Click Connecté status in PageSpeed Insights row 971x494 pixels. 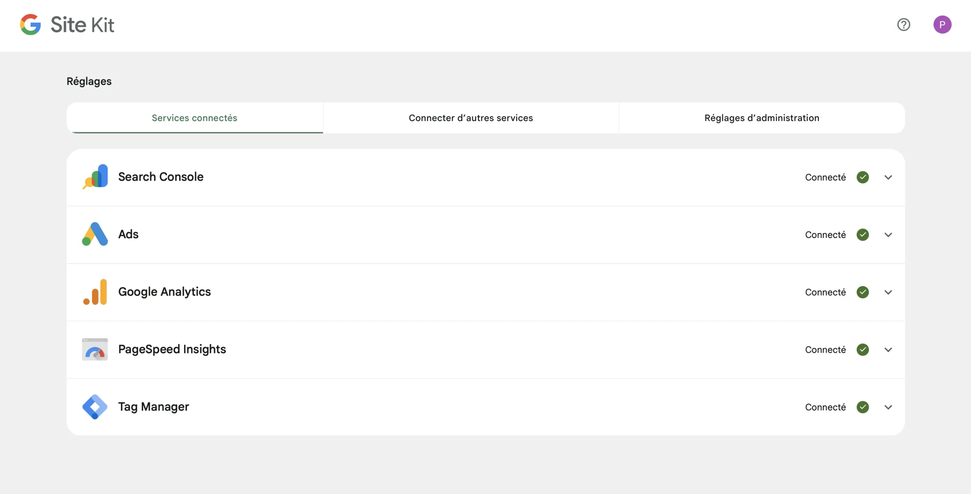click(825, 349)
